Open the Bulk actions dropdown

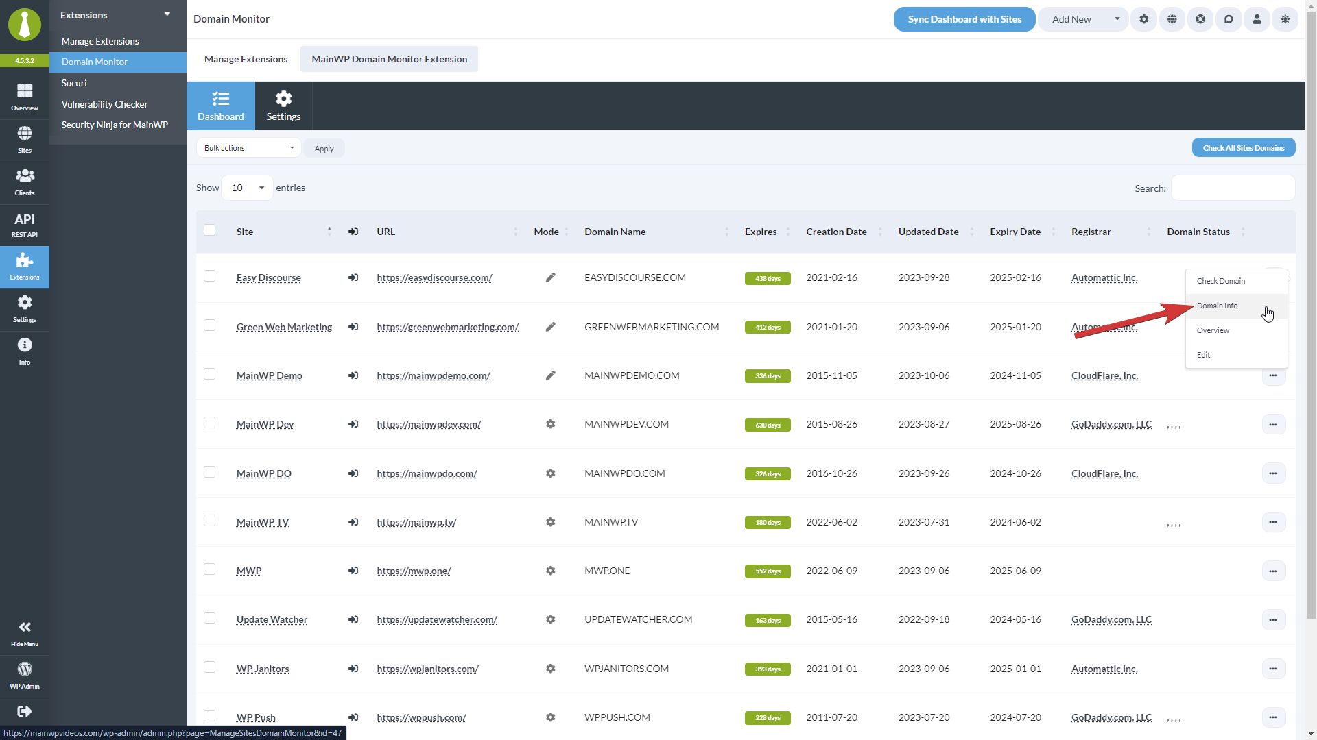pos(248,147)
